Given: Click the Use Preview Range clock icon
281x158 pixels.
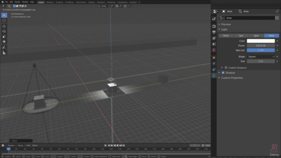Looking at the screenshot, I should tap(202, 145).
